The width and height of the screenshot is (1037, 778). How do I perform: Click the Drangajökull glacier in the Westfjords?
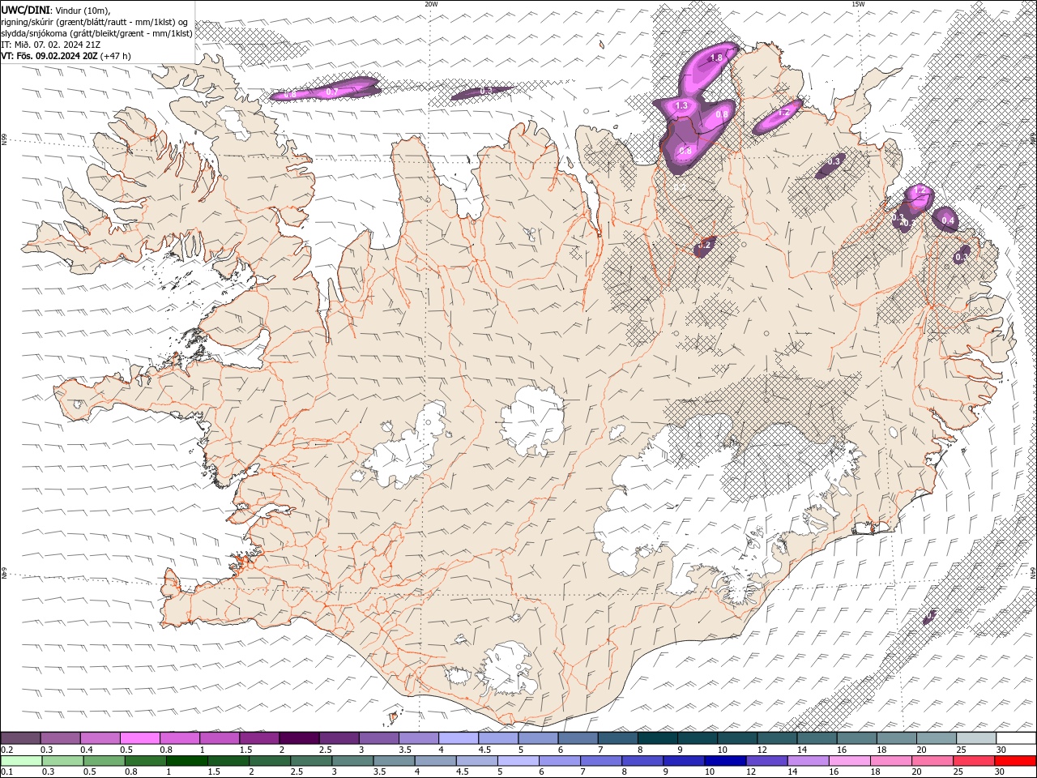(x=235, y=122)
